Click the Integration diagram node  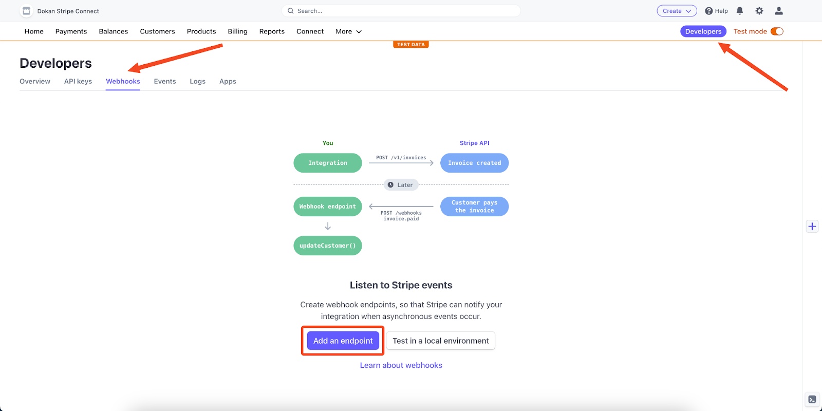(x=328, y=163)
